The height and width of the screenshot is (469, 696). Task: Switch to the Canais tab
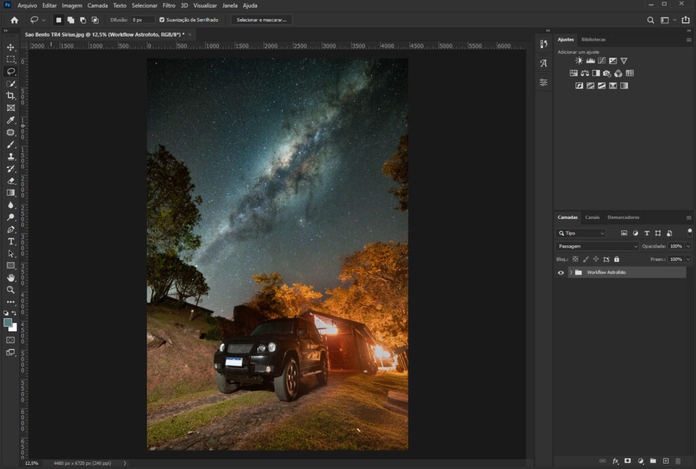(592, 218)
